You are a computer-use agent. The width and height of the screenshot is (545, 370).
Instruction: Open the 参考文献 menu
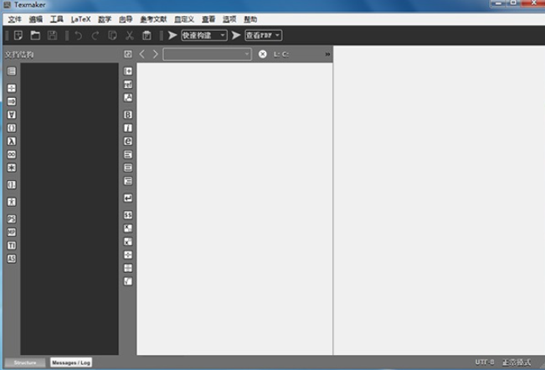coord(153,19)
